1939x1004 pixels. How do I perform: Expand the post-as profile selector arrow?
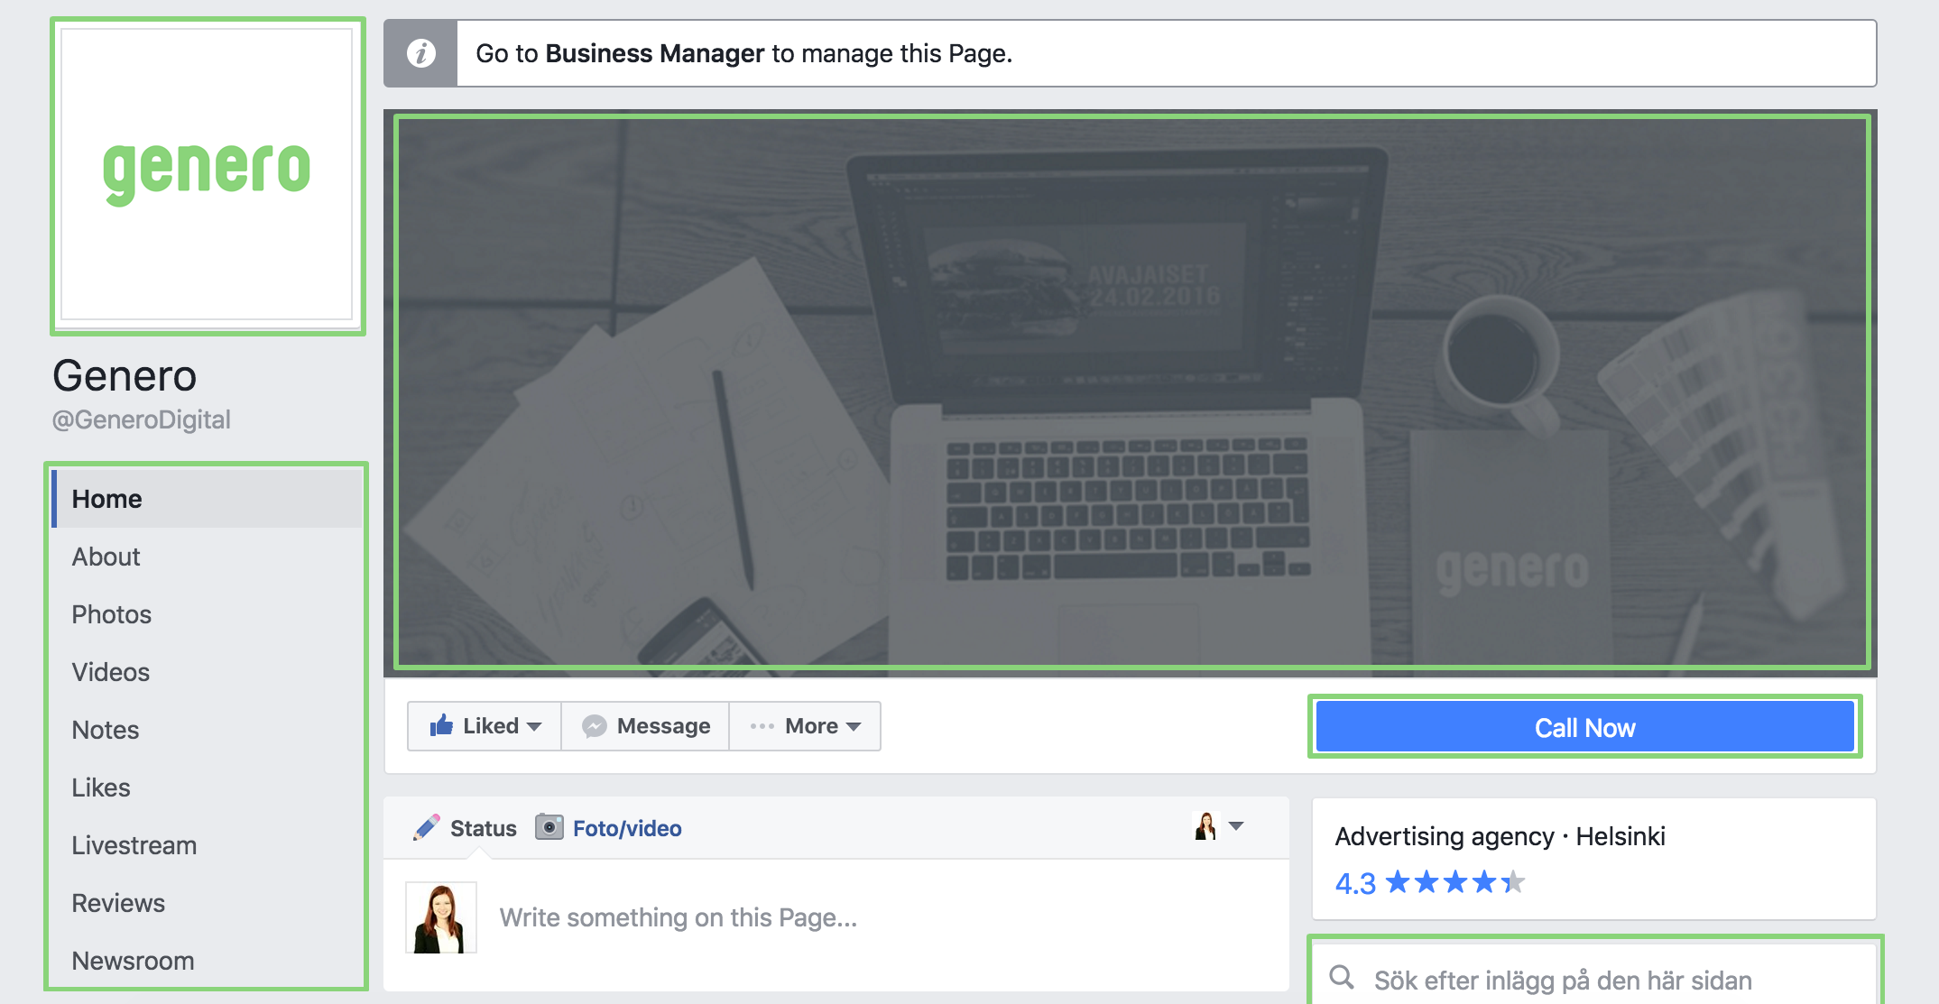pos(1236,826)
